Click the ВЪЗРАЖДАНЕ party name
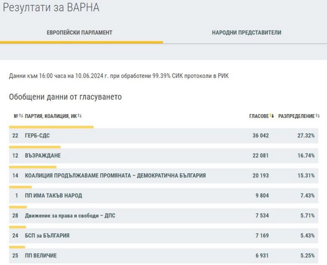Viewport: 327px width, 265px height. 43,156
